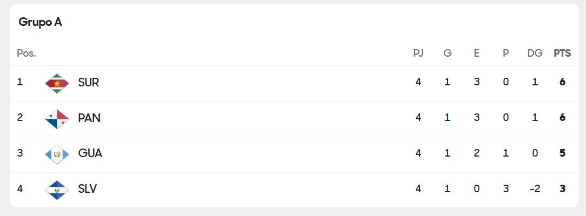Screen dimensions: 586x216
Task: Click the Panama flag icon
Action: click(57, 119)
